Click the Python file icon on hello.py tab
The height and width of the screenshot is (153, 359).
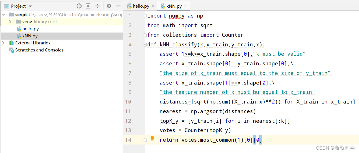tap(129, 6)
